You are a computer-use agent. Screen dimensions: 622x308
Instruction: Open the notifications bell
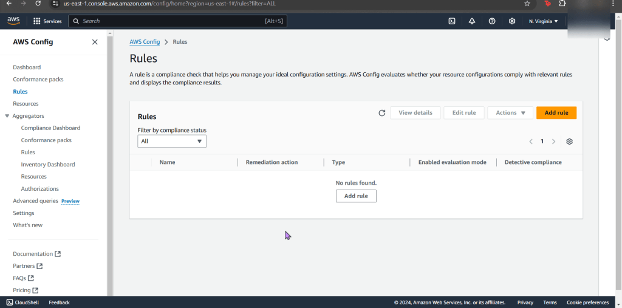click(472, 21)
